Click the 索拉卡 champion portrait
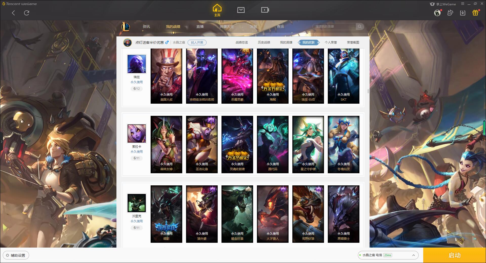Screen dimensions: 486x263 (x=137, y=133)
